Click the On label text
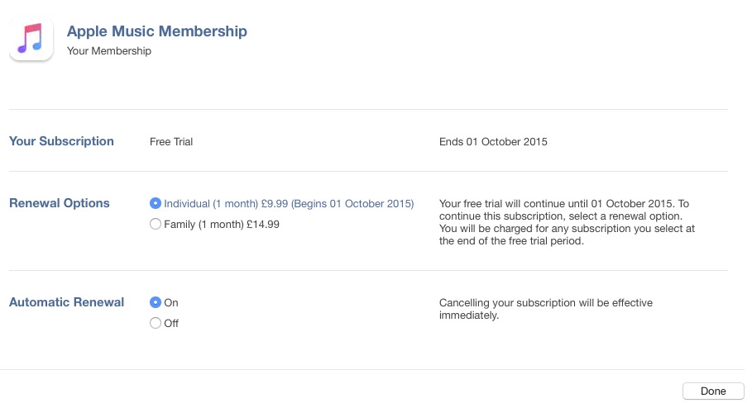The width and height of the screenshot is (752, 403). click(171, 303)
